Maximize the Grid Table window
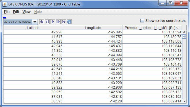 (170, 3)
